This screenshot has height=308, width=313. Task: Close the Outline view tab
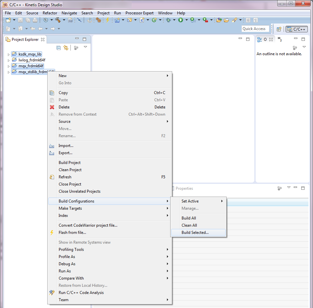click(x=271, y=40)
